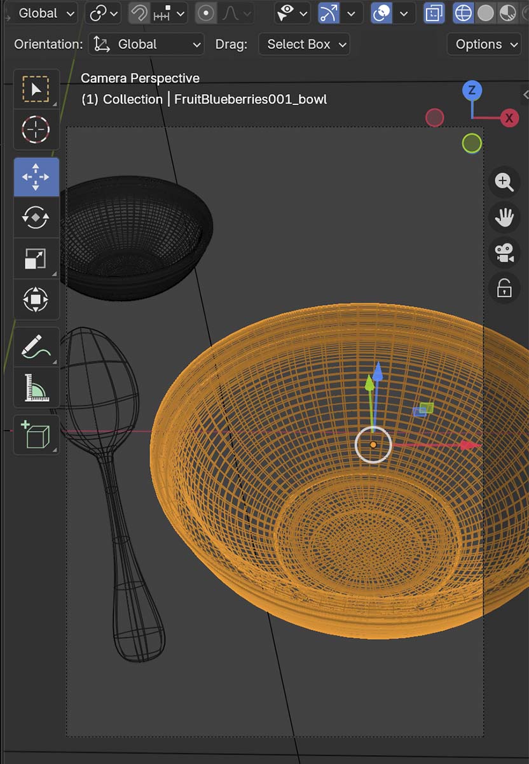Click the blue Z axis gizmo ball

(472, 90)
